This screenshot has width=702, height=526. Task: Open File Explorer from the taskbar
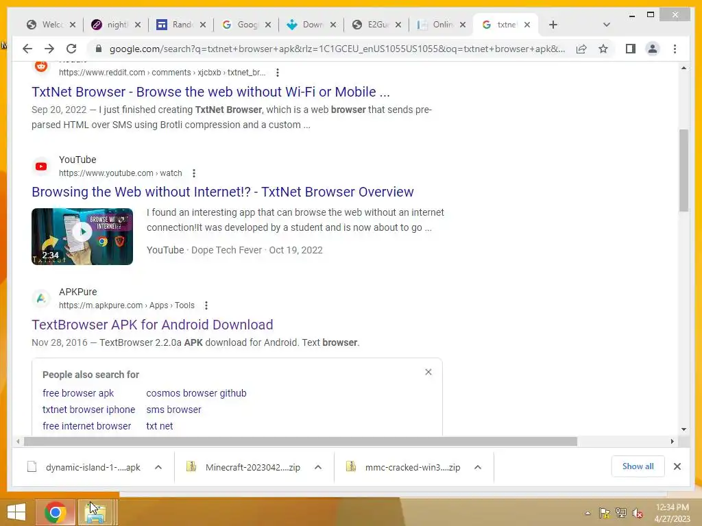[95, 512]
